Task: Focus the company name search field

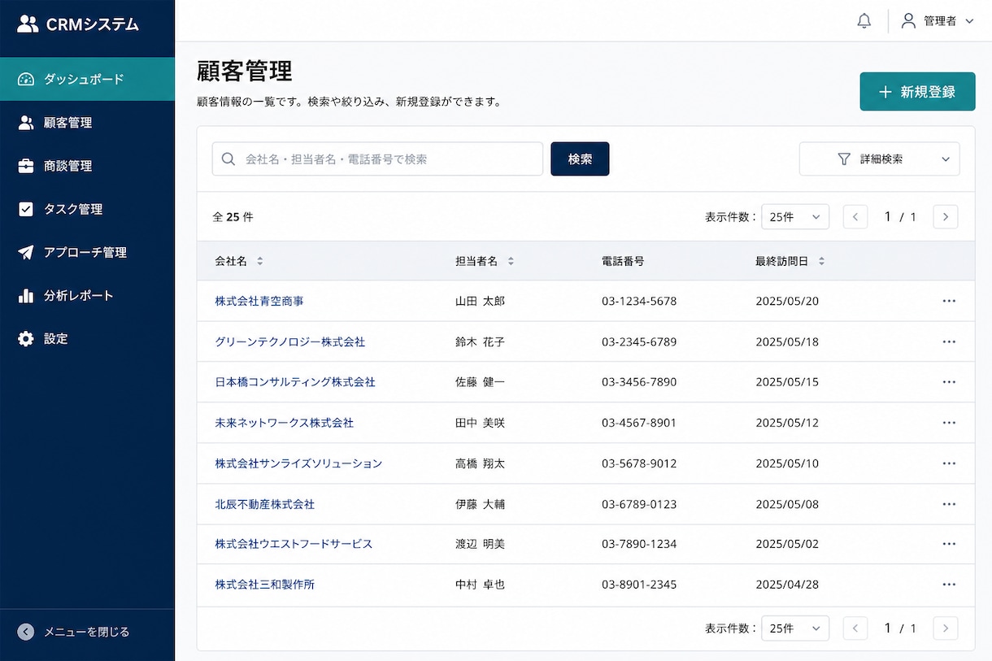Action: tap(377, 159)
